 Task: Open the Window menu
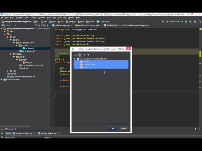click(71, 18)
